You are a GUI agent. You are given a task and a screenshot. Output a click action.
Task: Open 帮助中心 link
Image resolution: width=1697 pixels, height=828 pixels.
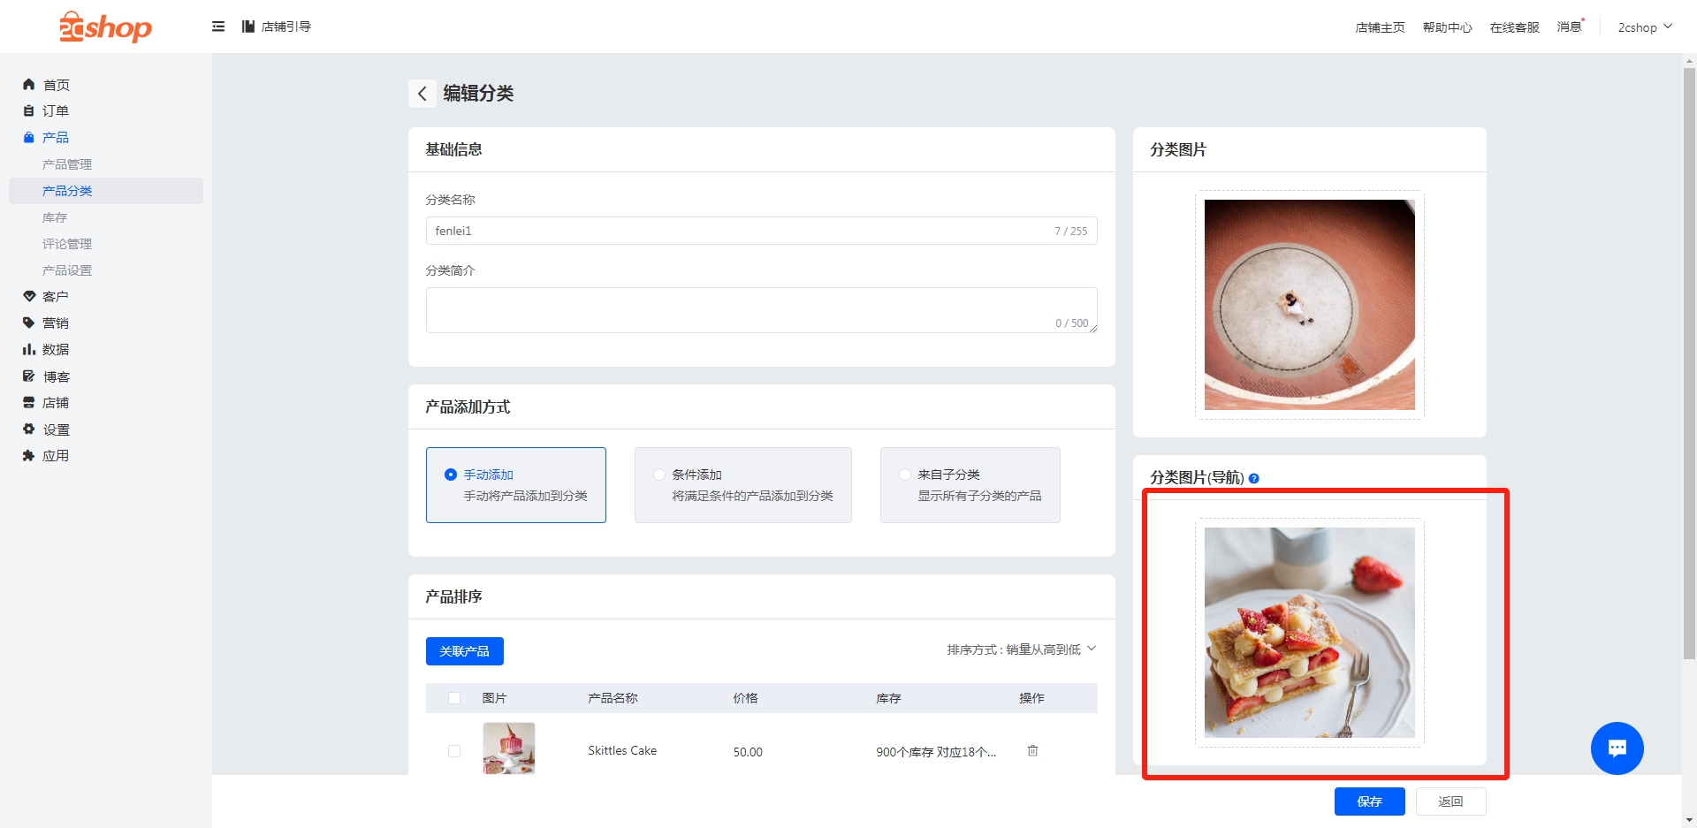click(1448, 27)
